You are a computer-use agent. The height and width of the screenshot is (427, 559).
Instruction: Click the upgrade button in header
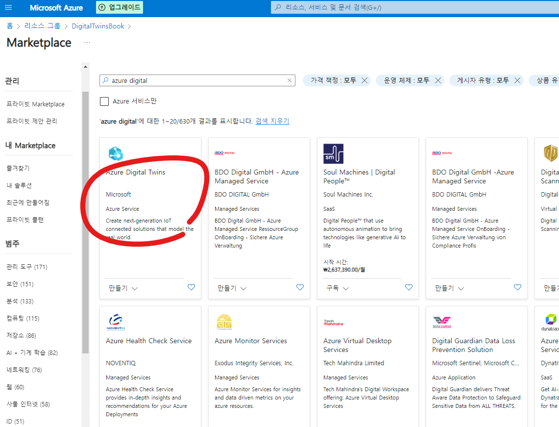120,7
